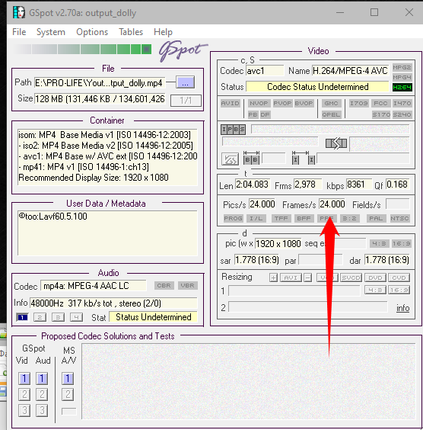Click the 4:3 indicator next to seq field
The width and height of the screenshot is (423, 430).
coord(379,243)
